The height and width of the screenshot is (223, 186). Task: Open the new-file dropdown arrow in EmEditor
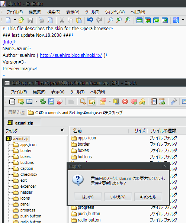point(15,20)
